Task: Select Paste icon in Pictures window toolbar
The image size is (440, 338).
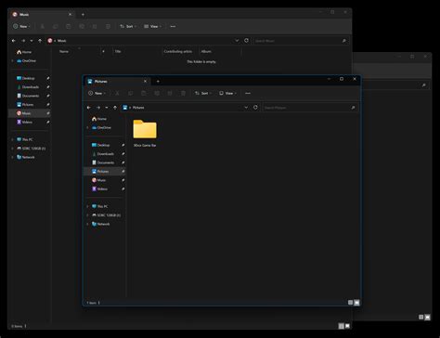Action: click(x=144, y=93)
